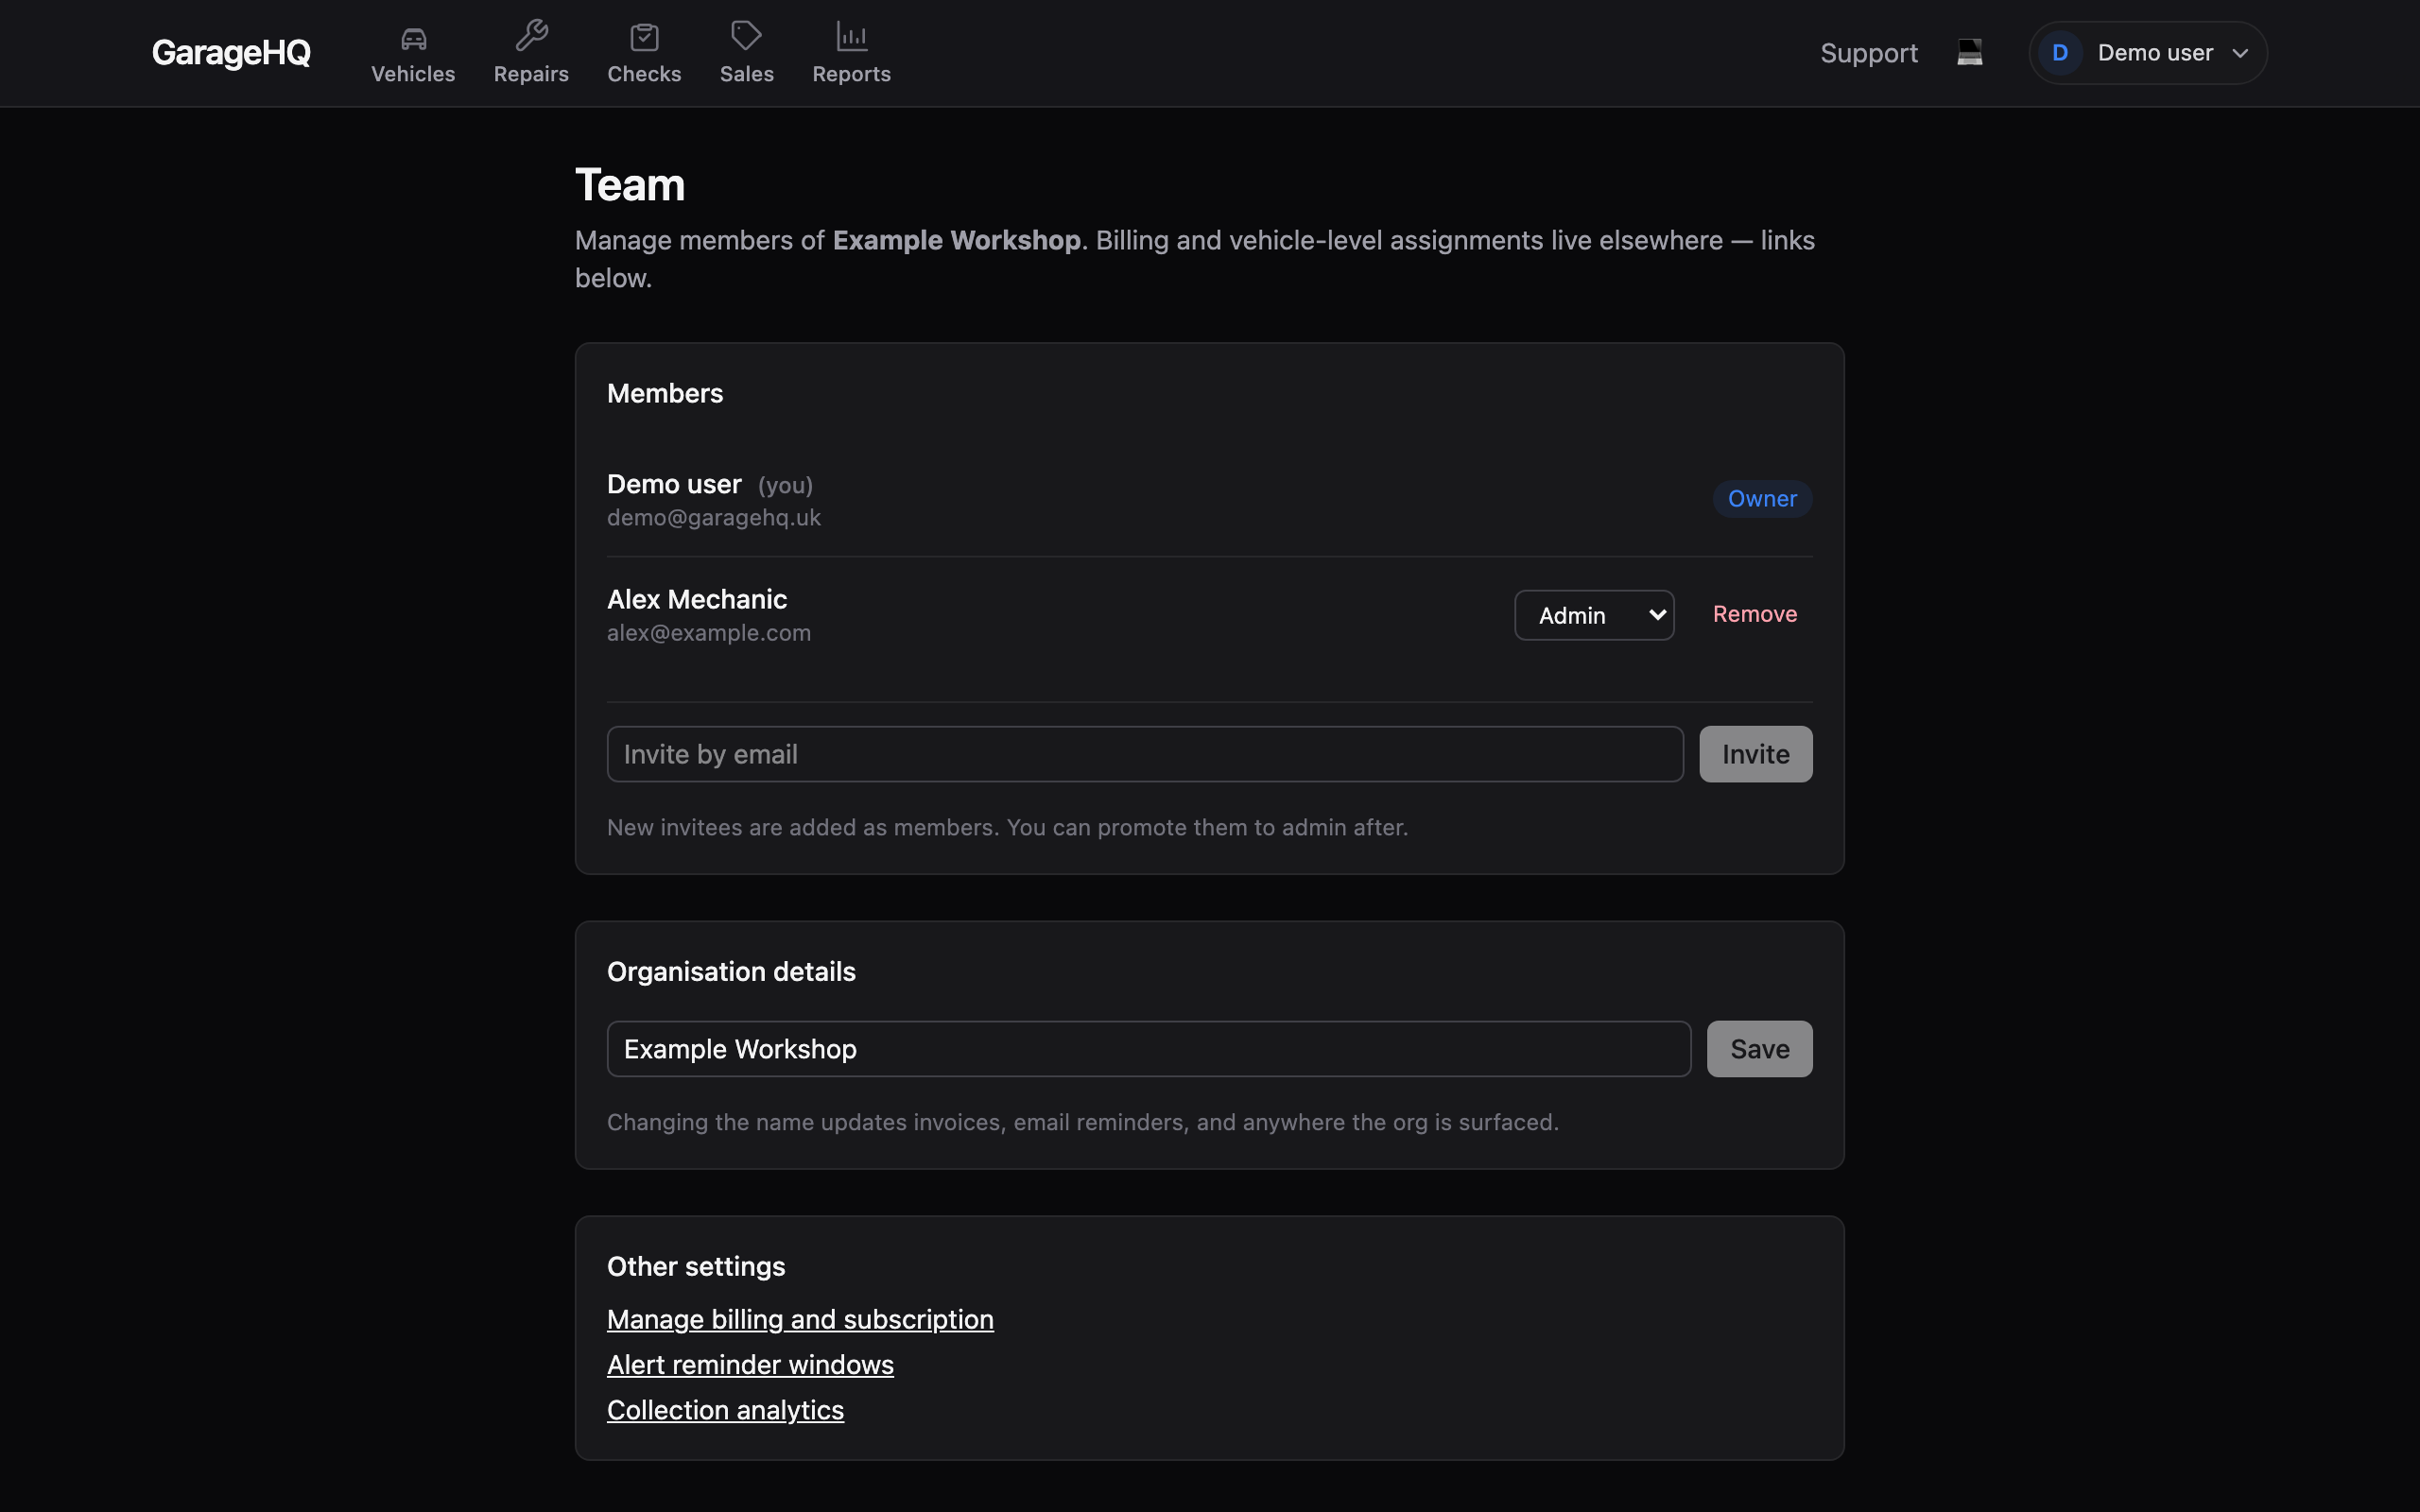This screenshot has height=1512, width=2420.
Task: Open the Vehicles car icon
Action: point(413,38)
